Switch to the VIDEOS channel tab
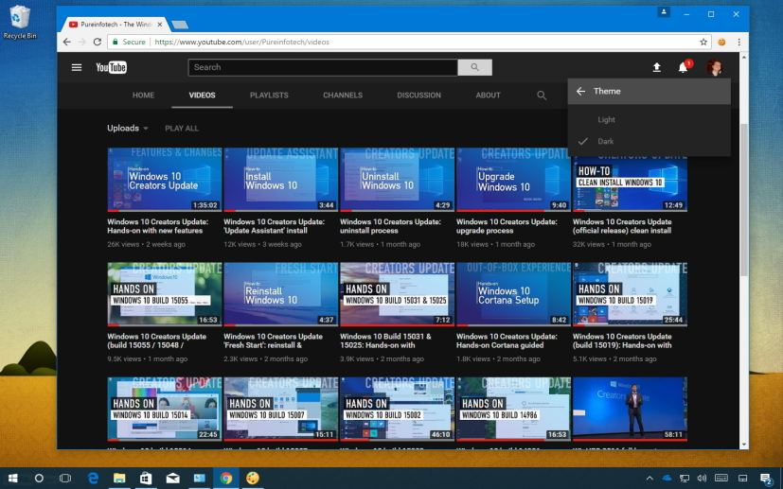783x489 pixels. [203, 95]
